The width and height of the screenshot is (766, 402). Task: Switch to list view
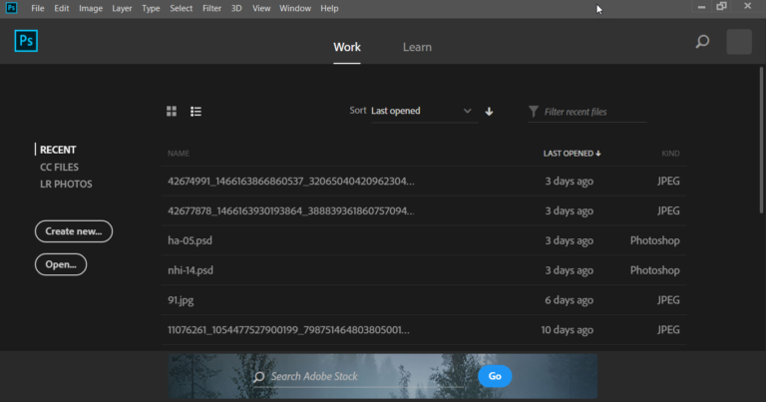195,112
